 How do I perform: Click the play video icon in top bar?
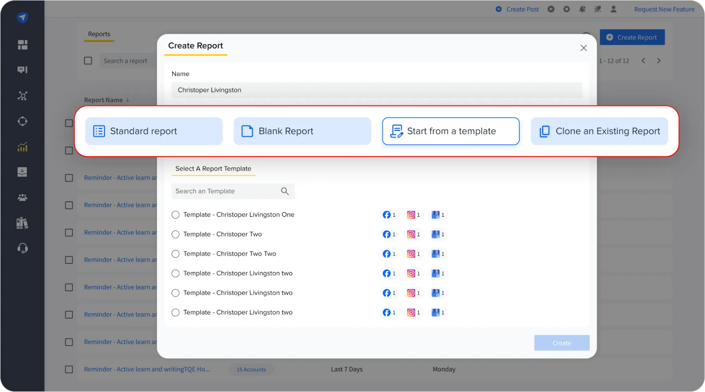tap(551, 9)
